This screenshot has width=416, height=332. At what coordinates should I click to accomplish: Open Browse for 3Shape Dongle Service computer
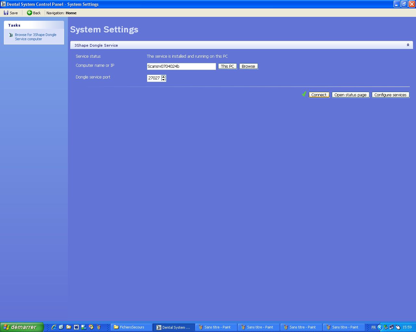click(35, 37)
